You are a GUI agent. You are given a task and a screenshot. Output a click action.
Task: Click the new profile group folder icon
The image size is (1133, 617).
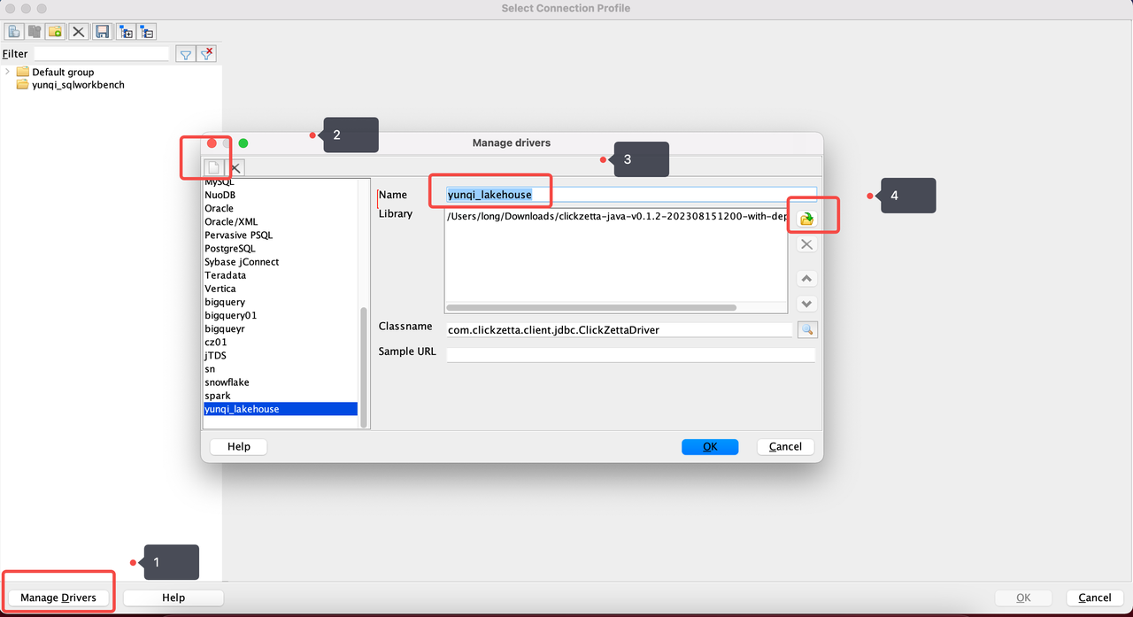(x=56, y=32)
